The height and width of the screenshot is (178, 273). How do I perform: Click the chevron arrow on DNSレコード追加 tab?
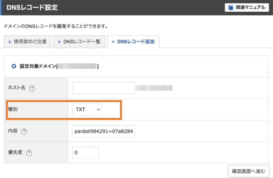click(113, 42)
